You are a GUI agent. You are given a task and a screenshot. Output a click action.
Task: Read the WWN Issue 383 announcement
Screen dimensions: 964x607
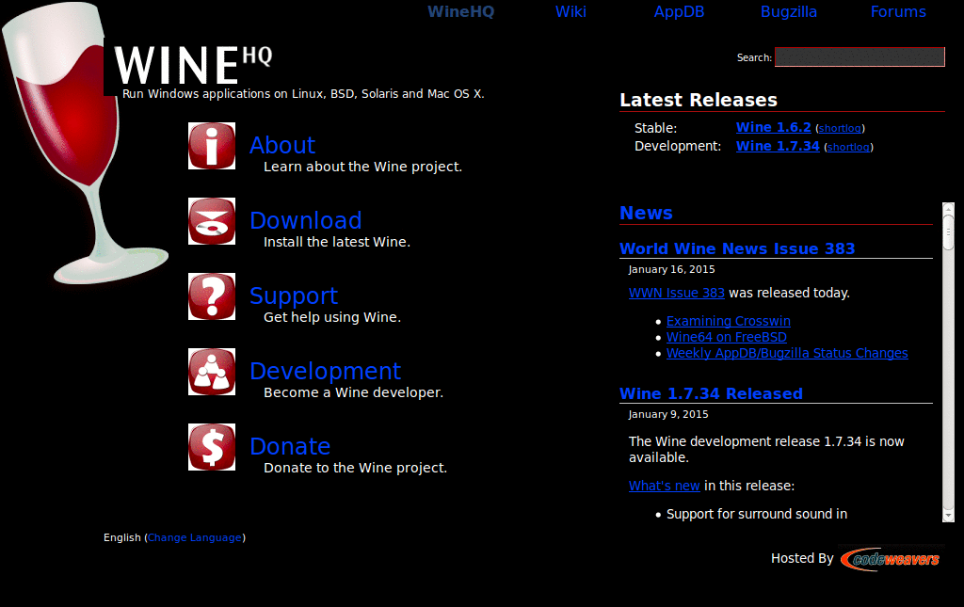click(676, 293)
